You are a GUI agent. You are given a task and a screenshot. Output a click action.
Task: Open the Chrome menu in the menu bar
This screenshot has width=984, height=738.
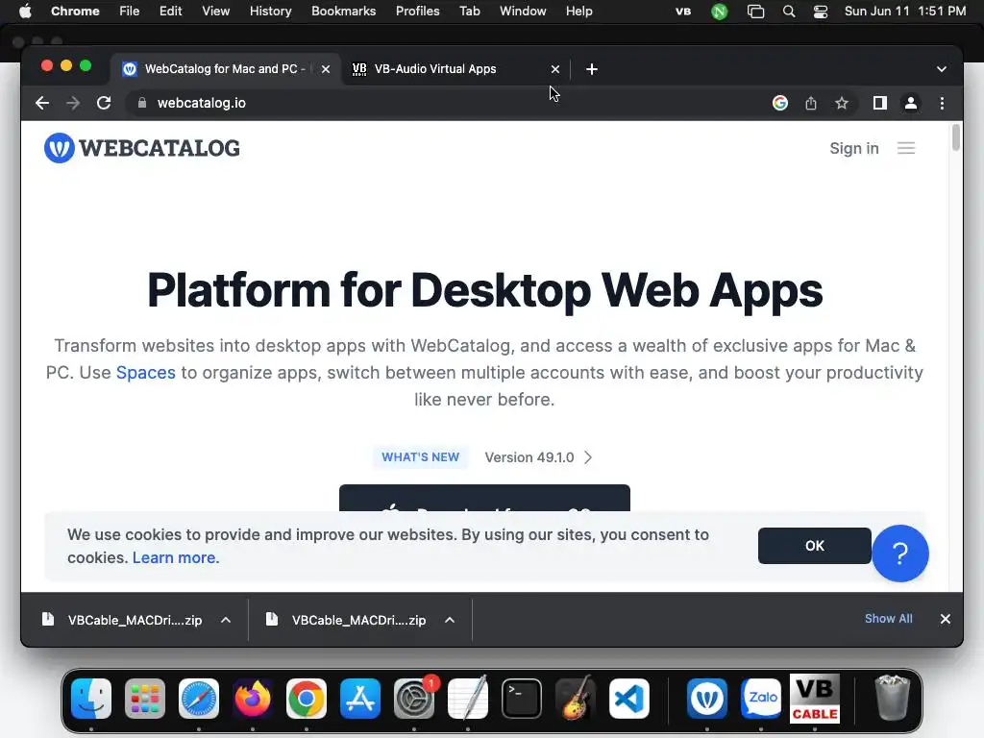(x=75, y=12)
